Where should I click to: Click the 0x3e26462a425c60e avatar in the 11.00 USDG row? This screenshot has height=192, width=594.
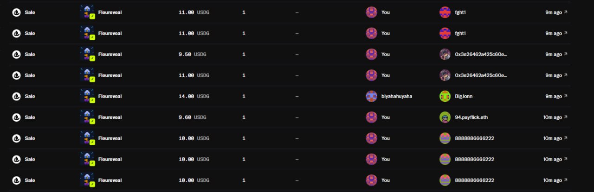pyautogui.click(x=445, y=75)
